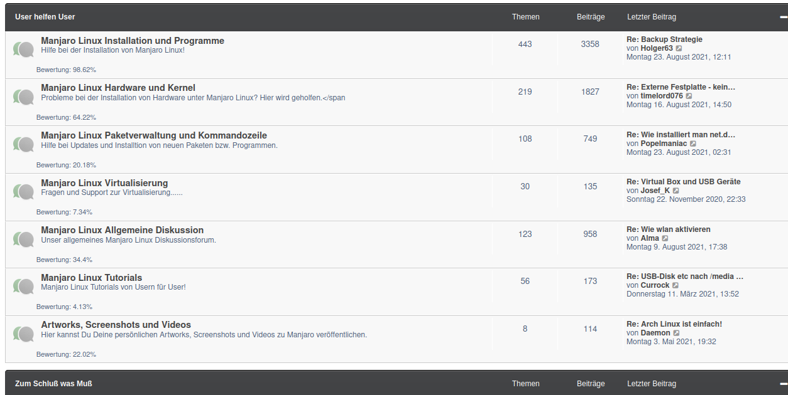
Task: Open Manjaro Linux Paketverwaltung und Kommandozeile forum
Action: coord(154,135)
